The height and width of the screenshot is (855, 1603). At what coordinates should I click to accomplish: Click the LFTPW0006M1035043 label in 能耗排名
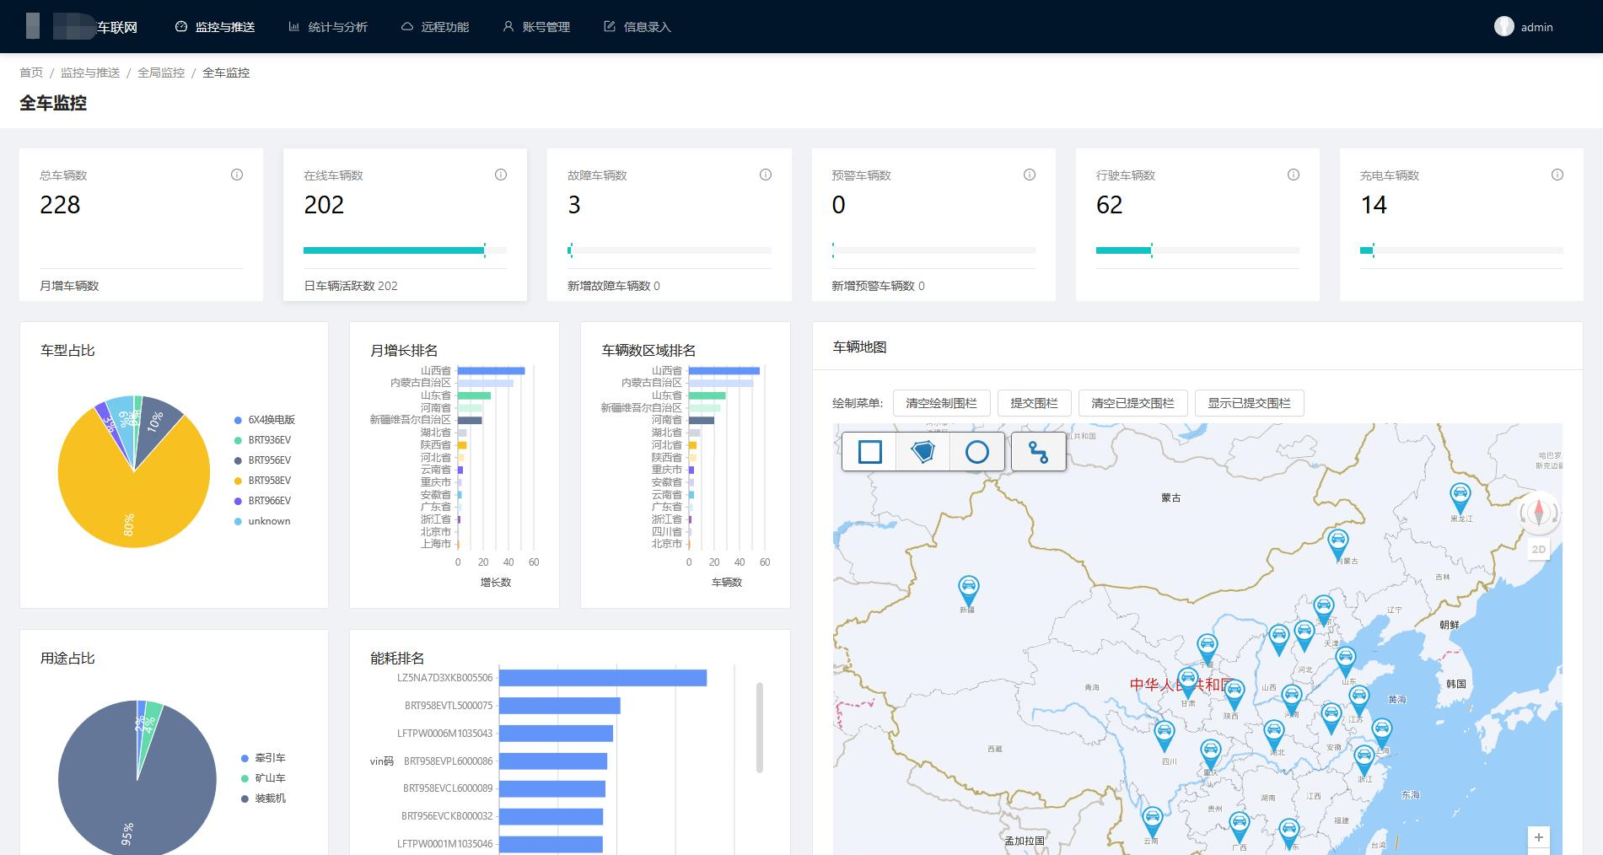[444, 734]
